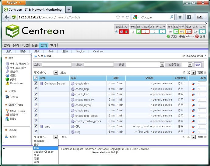Uncheck the check_ping row checkbox
This screenshot has width=210, height=166.
pos(36,110)
